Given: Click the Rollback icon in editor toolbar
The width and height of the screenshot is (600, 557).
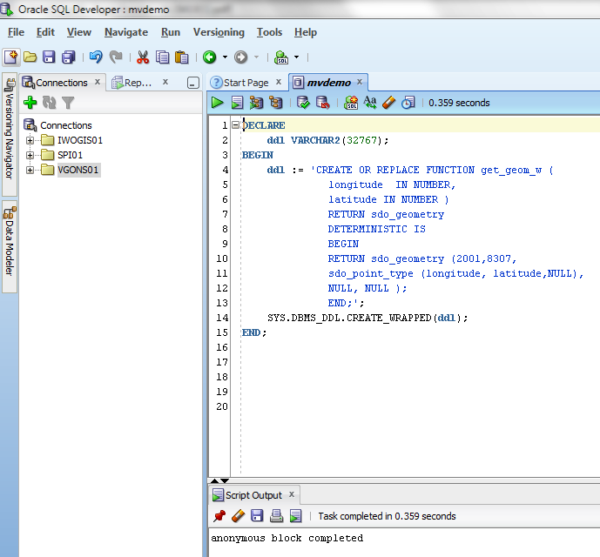Looking at the screenshot, I should point(322,103).
